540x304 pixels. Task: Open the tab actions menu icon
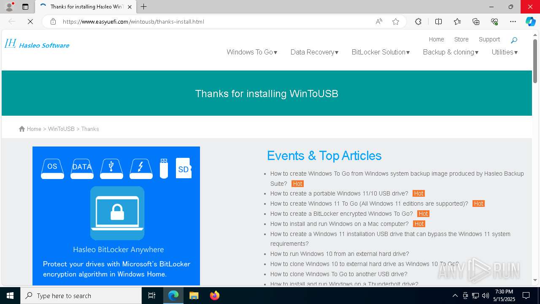coord(25,7)
